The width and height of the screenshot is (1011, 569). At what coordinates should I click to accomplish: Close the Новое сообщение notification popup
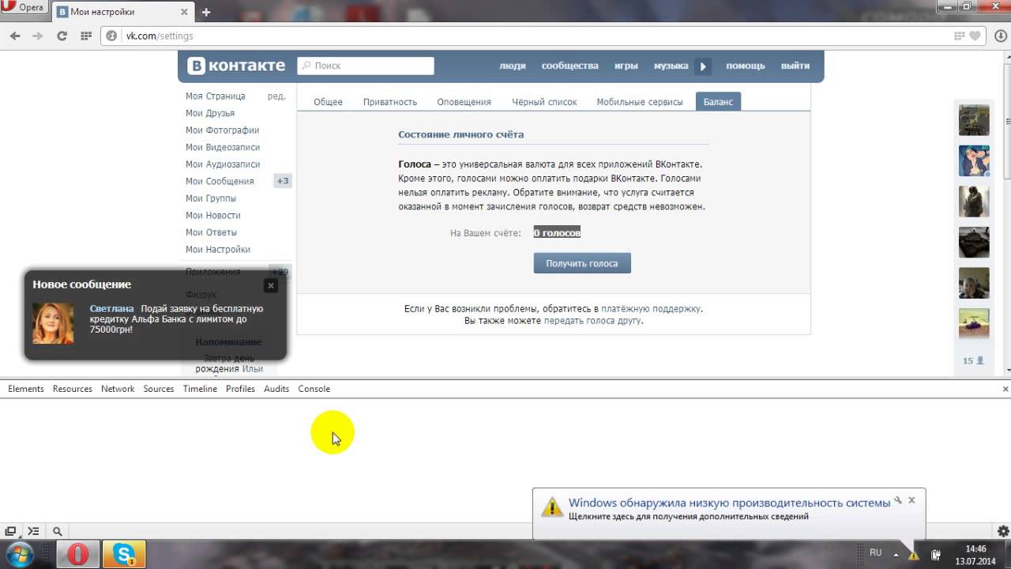pyautogui.click(x=271, y=285)
